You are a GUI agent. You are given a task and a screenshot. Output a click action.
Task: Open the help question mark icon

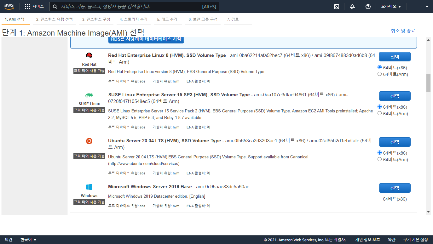(x=368, y=7)
